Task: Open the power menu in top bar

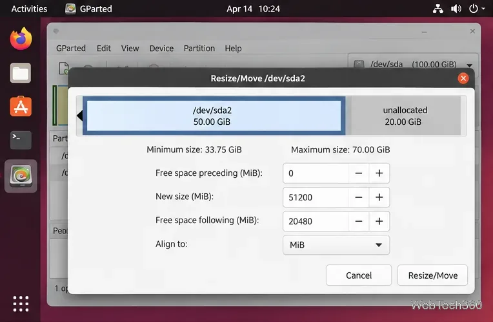Action: coord(477,8)
